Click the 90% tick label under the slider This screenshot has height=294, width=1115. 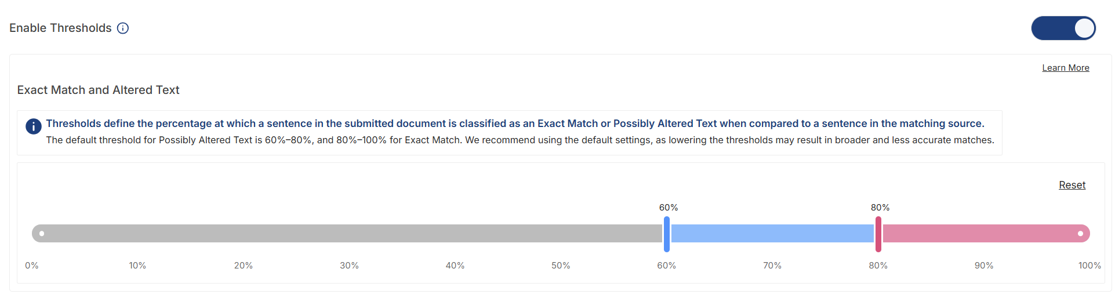[x=984, y=266]
